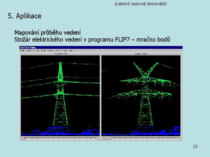
Task: Open the View menu
Action: [29, 51]
